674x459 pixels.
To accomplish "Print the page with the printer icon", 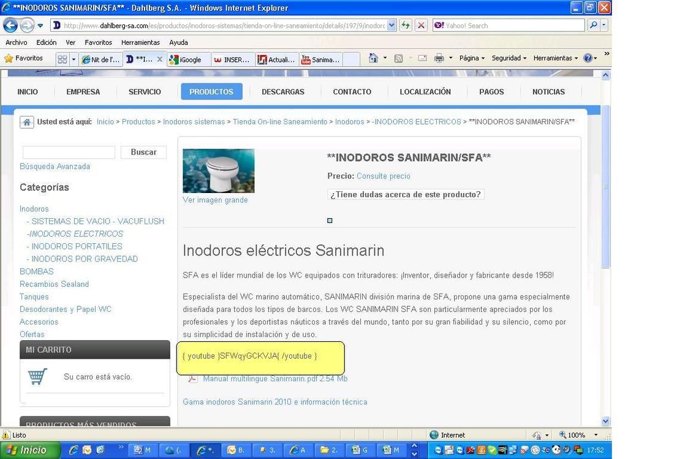I will (x=439, y=58).
